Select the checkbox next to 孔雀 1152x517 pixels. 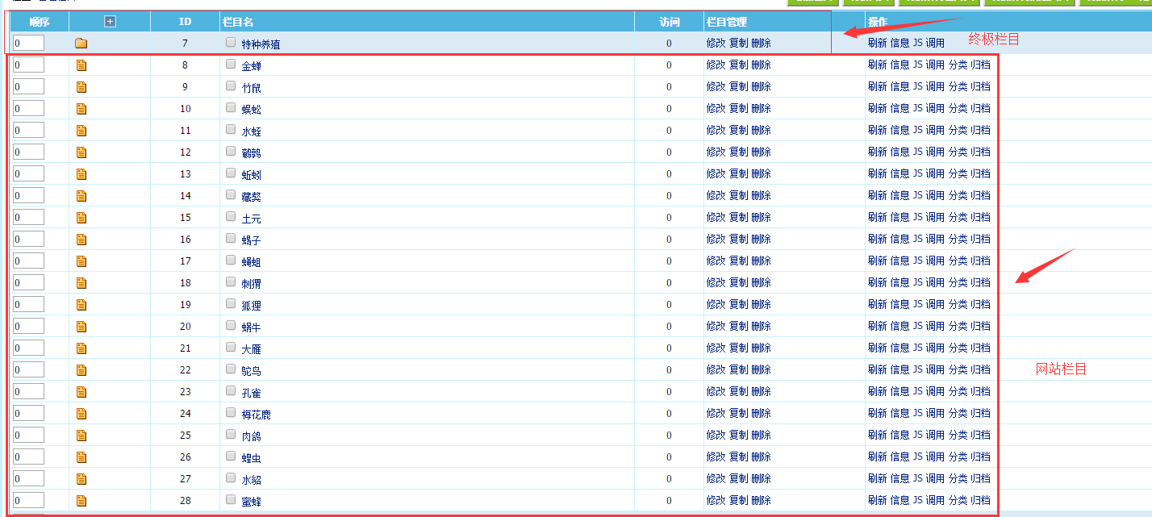232,390
